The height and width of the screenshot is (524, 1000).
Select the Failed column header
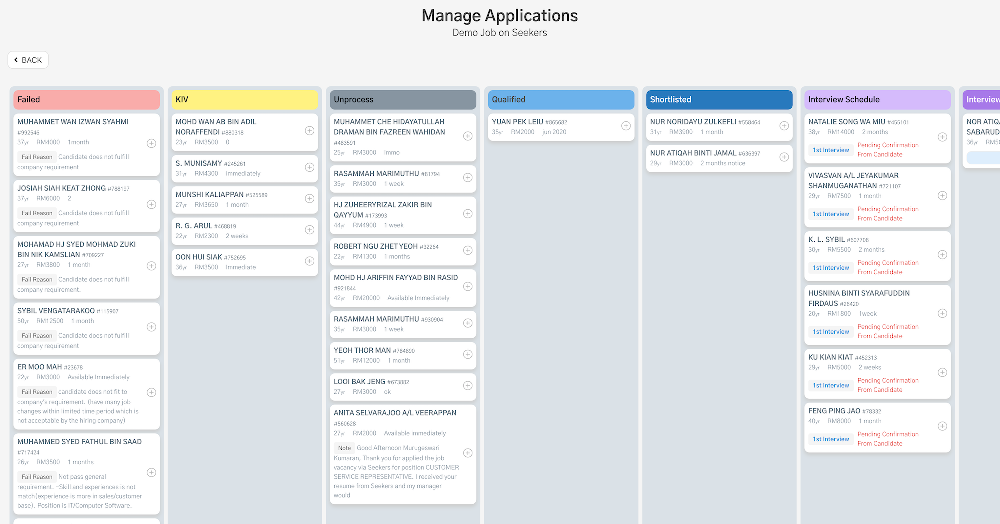[87, 100]
